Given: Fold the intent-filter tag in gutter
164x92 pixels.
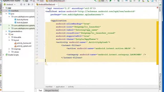Looking at the screenshot, I should tap(44, 45).
